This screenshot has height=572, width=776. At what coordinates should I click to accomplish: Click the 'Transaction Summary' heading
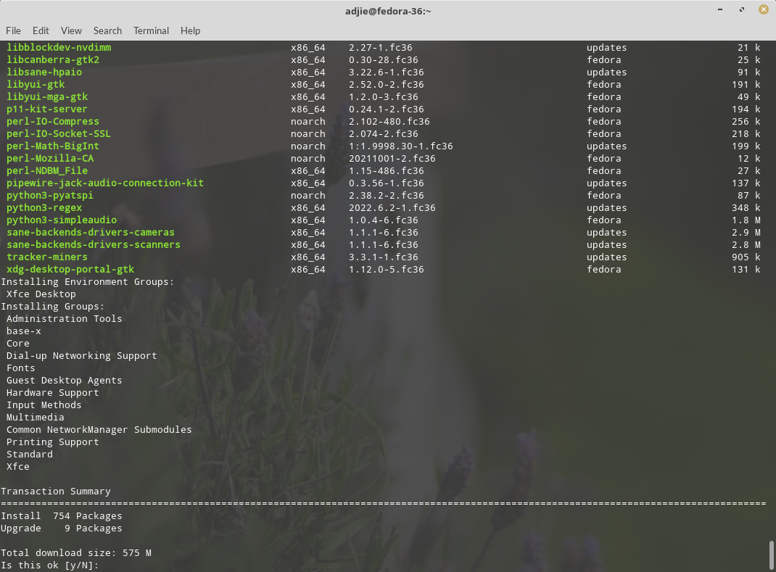point(56,492)
